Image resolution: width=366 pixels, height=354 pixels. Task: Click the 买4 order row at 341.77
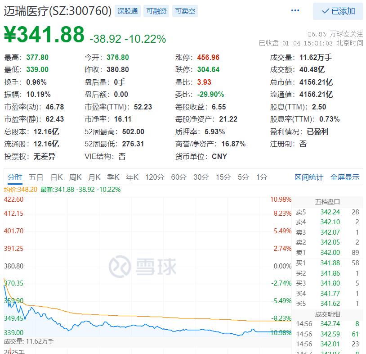[327, 294]
